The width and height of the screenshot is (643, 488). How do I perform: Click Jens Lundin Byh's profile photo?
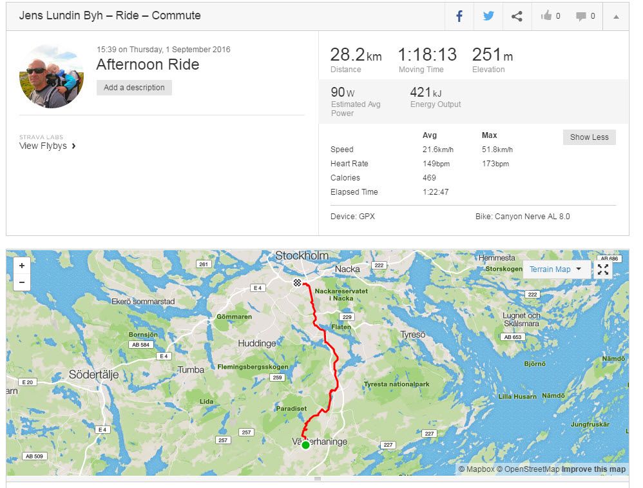[x=52, y=75]
